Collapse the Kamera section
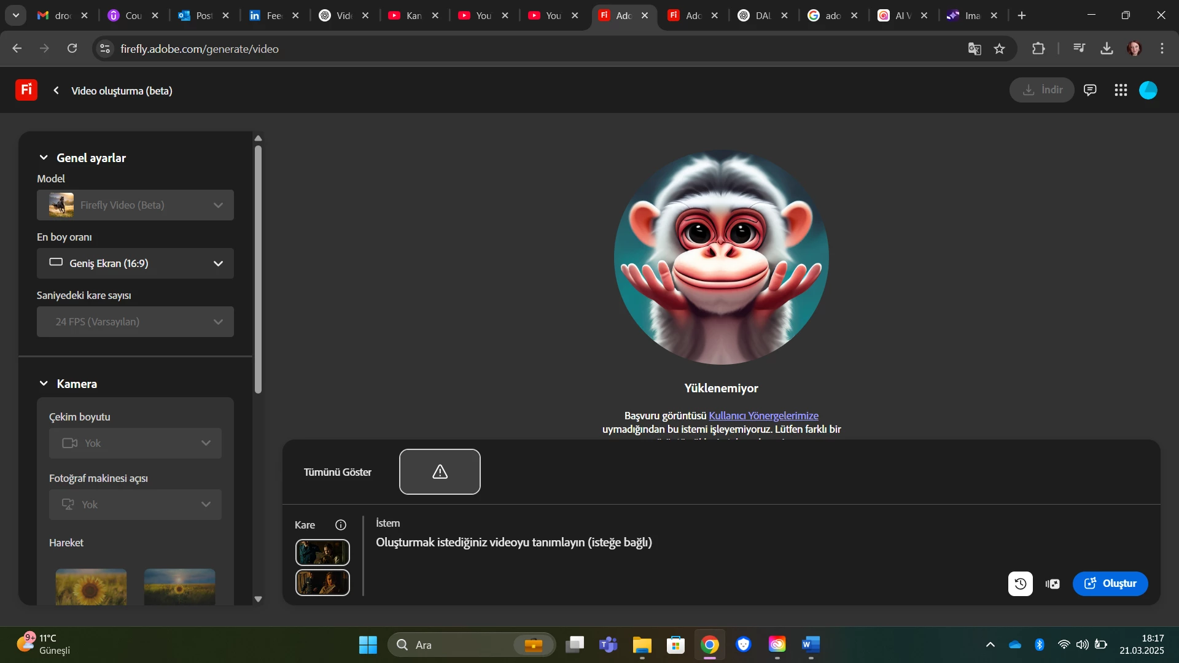Screen dimensions: 1179x663 pos(44,384)
